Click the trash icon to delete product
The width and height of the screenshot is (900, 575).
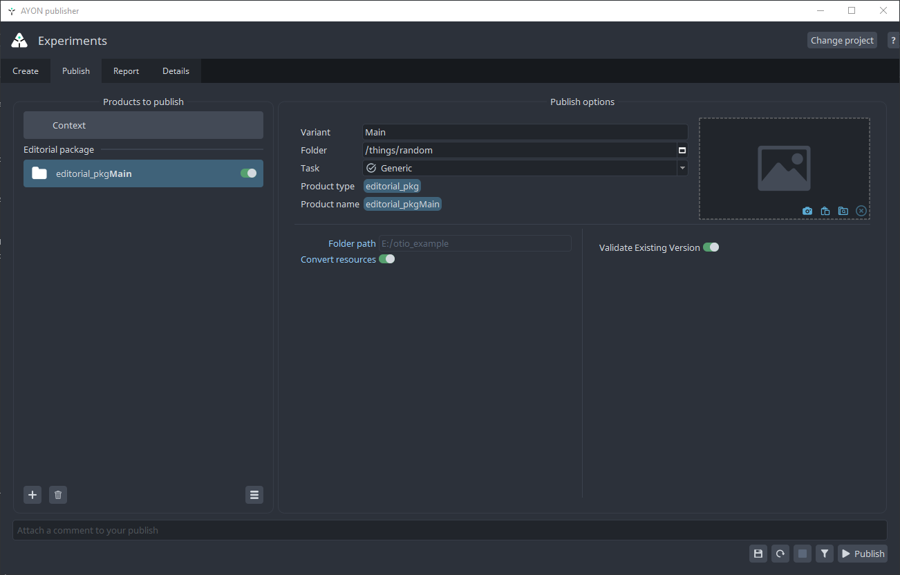(58, 495)
